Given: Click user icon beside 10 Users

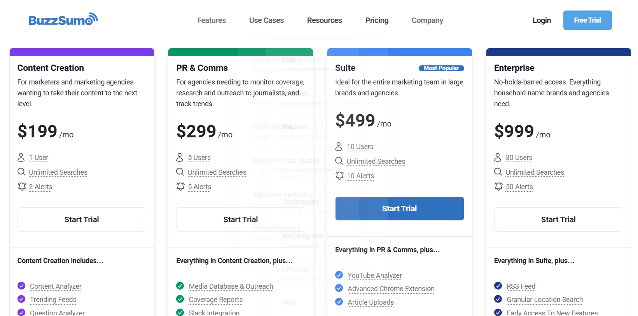Looking at the screenshot, I should point(339,146).
